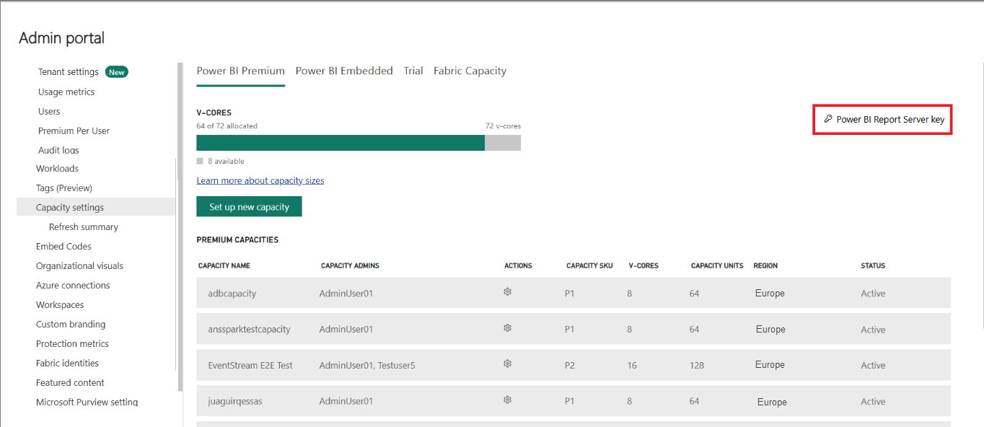Click the ACTIONS column header

click(518, 265)
